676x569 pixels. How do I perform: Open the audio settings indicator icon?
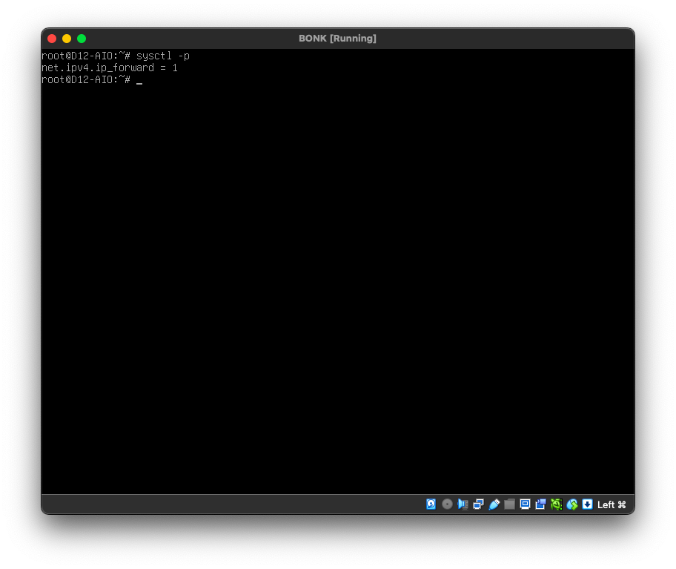pyautogui.click(x=463, y=504)
